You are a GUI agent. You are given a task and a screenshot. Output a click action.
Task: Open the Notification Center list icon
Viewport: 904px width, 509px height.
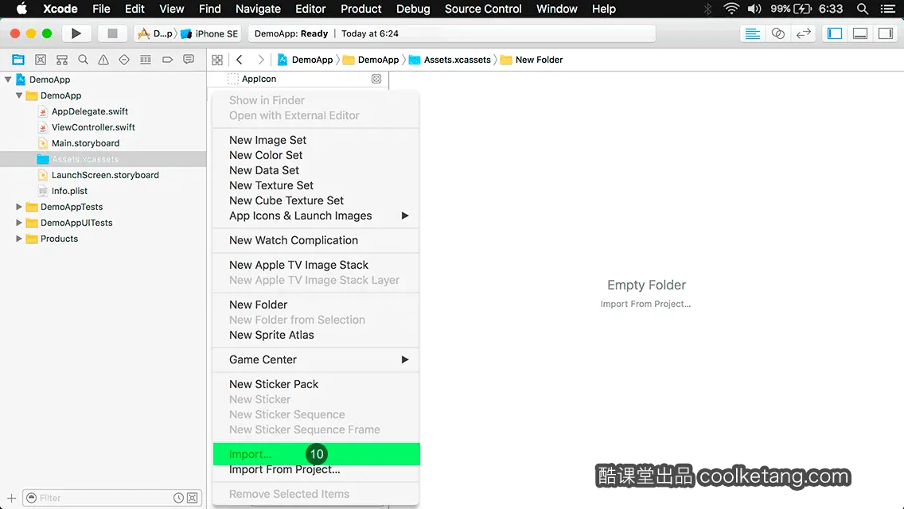[888, 9]
